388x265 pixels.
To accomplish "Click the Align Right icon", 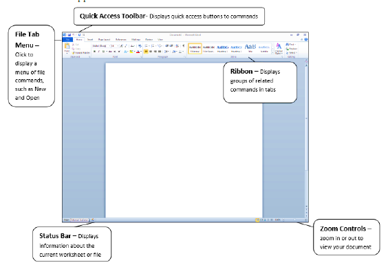I will (x=155, y=52).
